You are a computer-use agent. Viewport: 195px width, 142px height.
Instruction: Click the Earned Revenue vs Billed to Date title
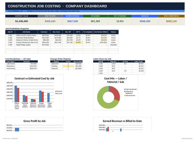(x=122, y=121)
